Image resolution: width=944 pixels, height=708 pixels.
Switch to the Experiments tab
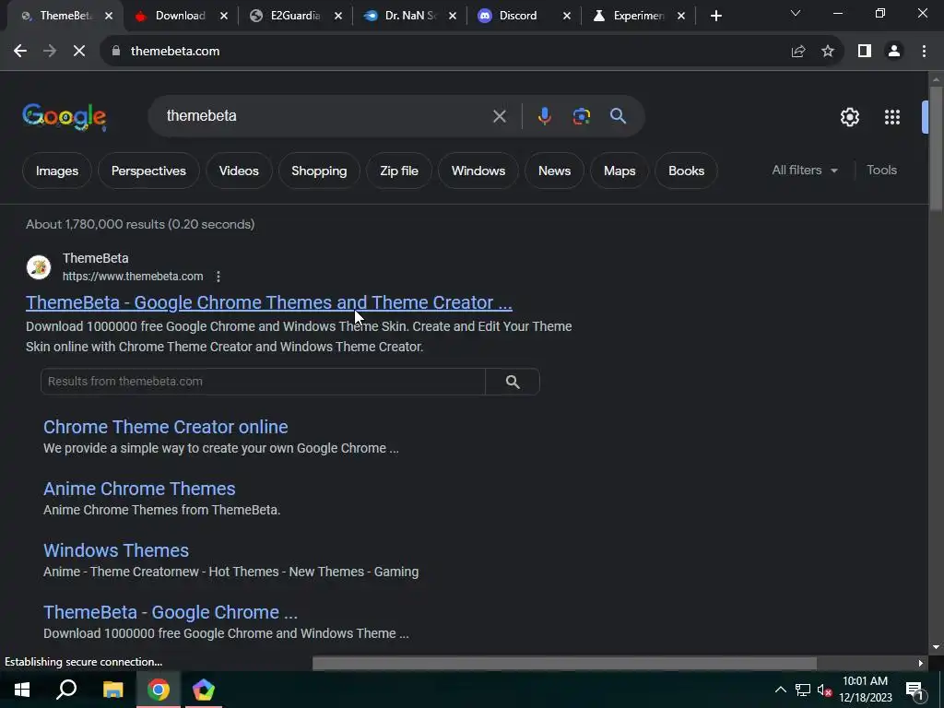click(x=637, y=16)
